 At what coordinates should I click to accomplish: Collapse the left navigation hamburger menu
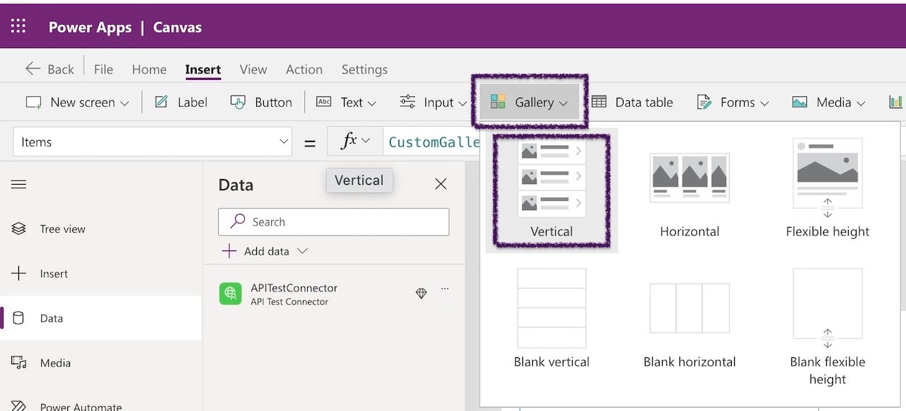pos(18,185)
